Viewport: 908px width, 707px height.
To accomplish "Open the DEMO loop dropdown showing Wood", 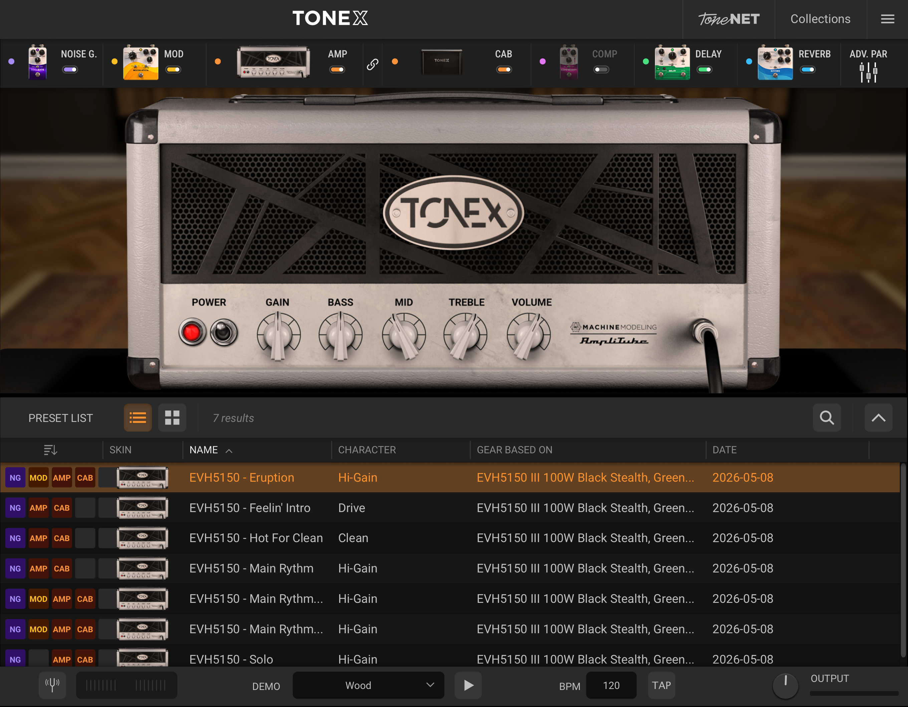I will tap(368, 685).
